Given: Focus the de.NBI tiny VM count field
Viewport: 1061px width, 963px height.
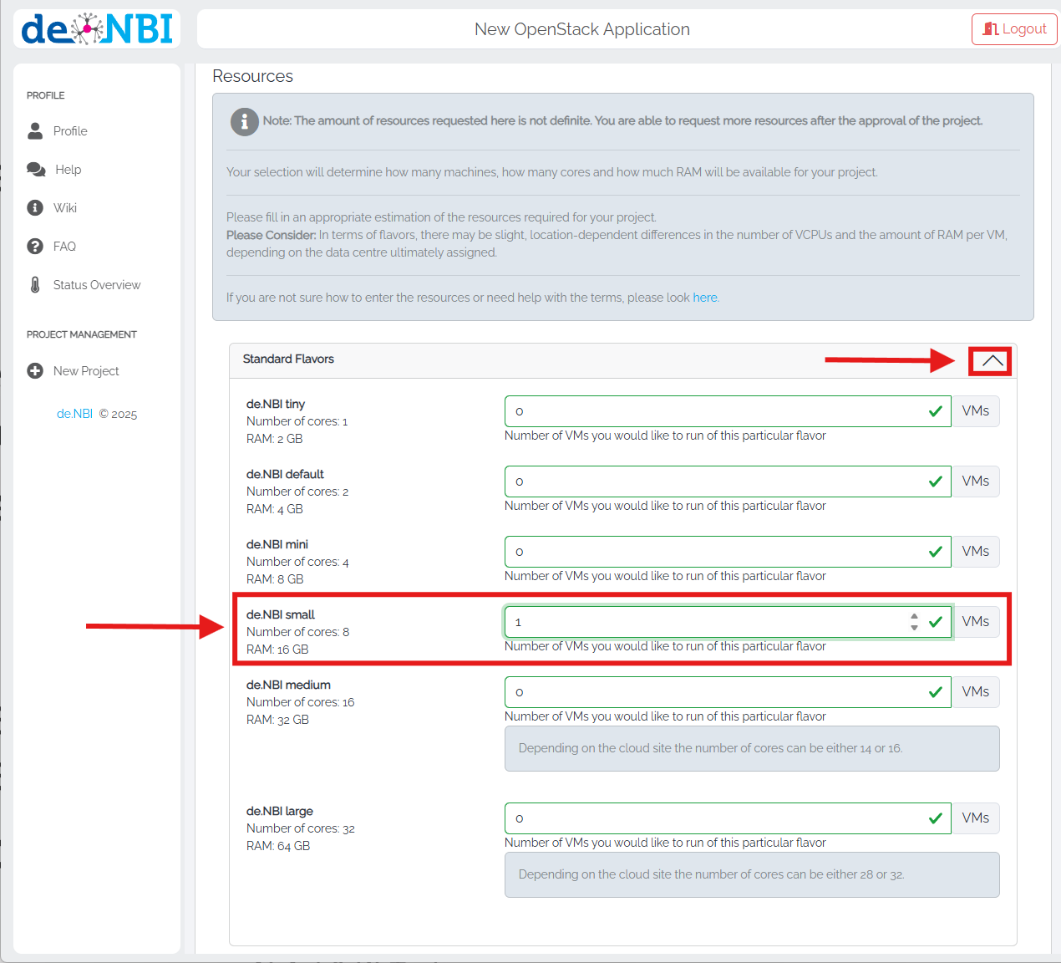Looking at the screenshot, I should click(x=728, y=411).
